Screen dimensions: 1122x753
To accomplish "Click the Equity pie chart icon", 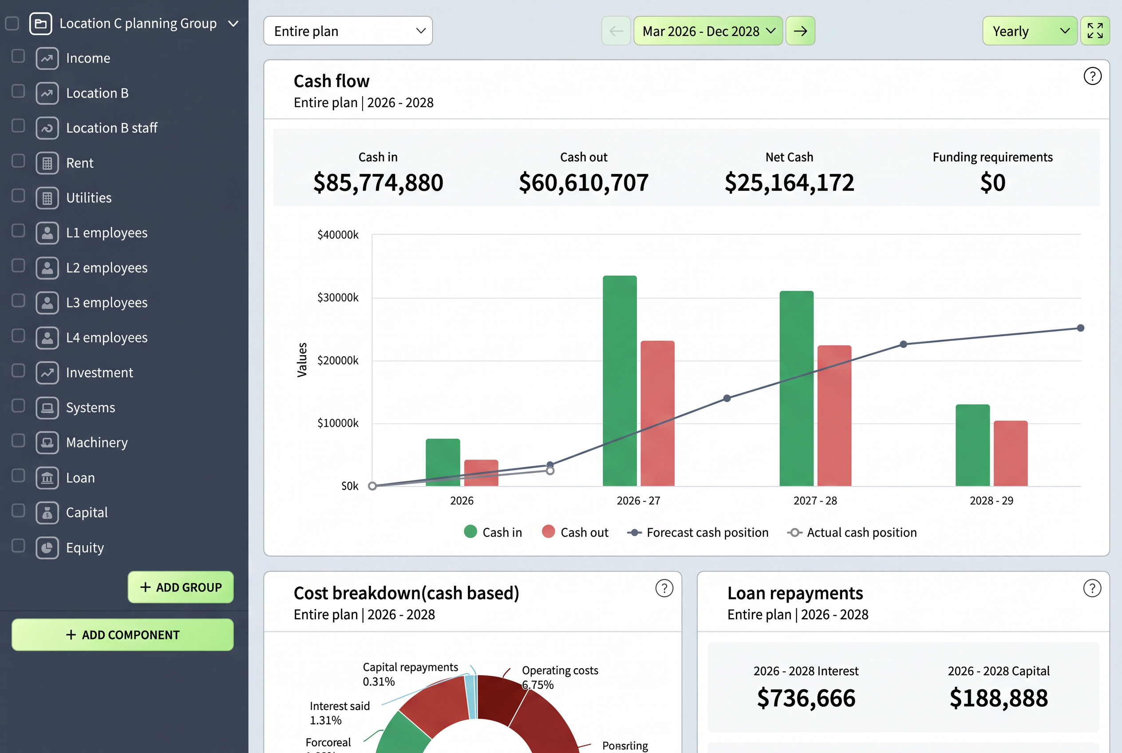I will (x=47, y=547).
